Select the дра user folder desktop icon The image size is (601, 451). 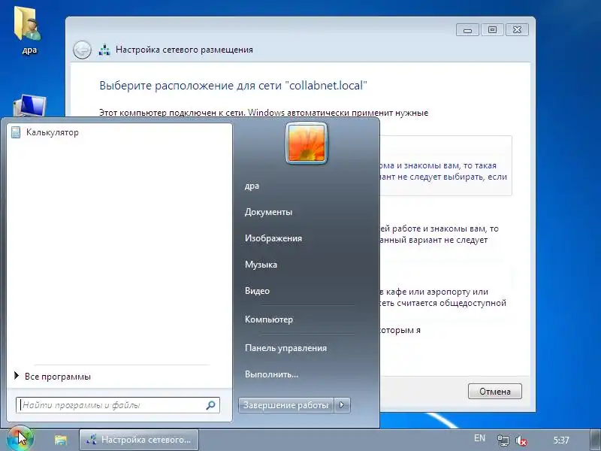(29, 31)
